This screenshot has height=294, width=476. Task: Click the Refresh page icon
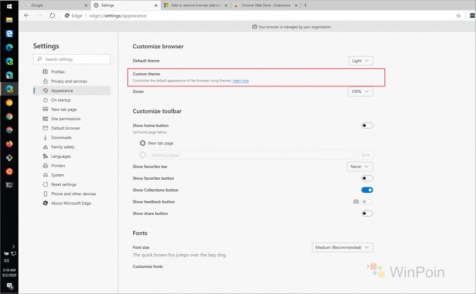[52, 15]
